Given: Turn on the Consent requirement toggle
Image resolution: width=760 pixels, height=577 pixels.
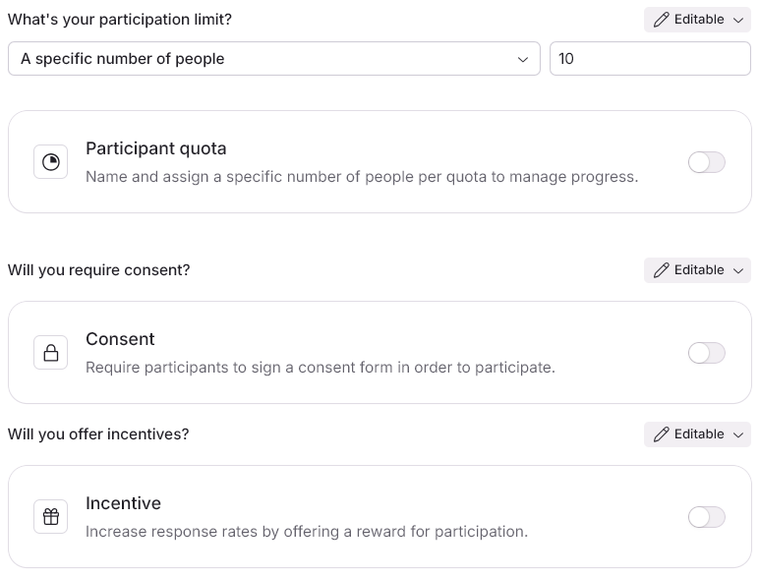Looking at the screenshot, I should (x=706, y=352).
